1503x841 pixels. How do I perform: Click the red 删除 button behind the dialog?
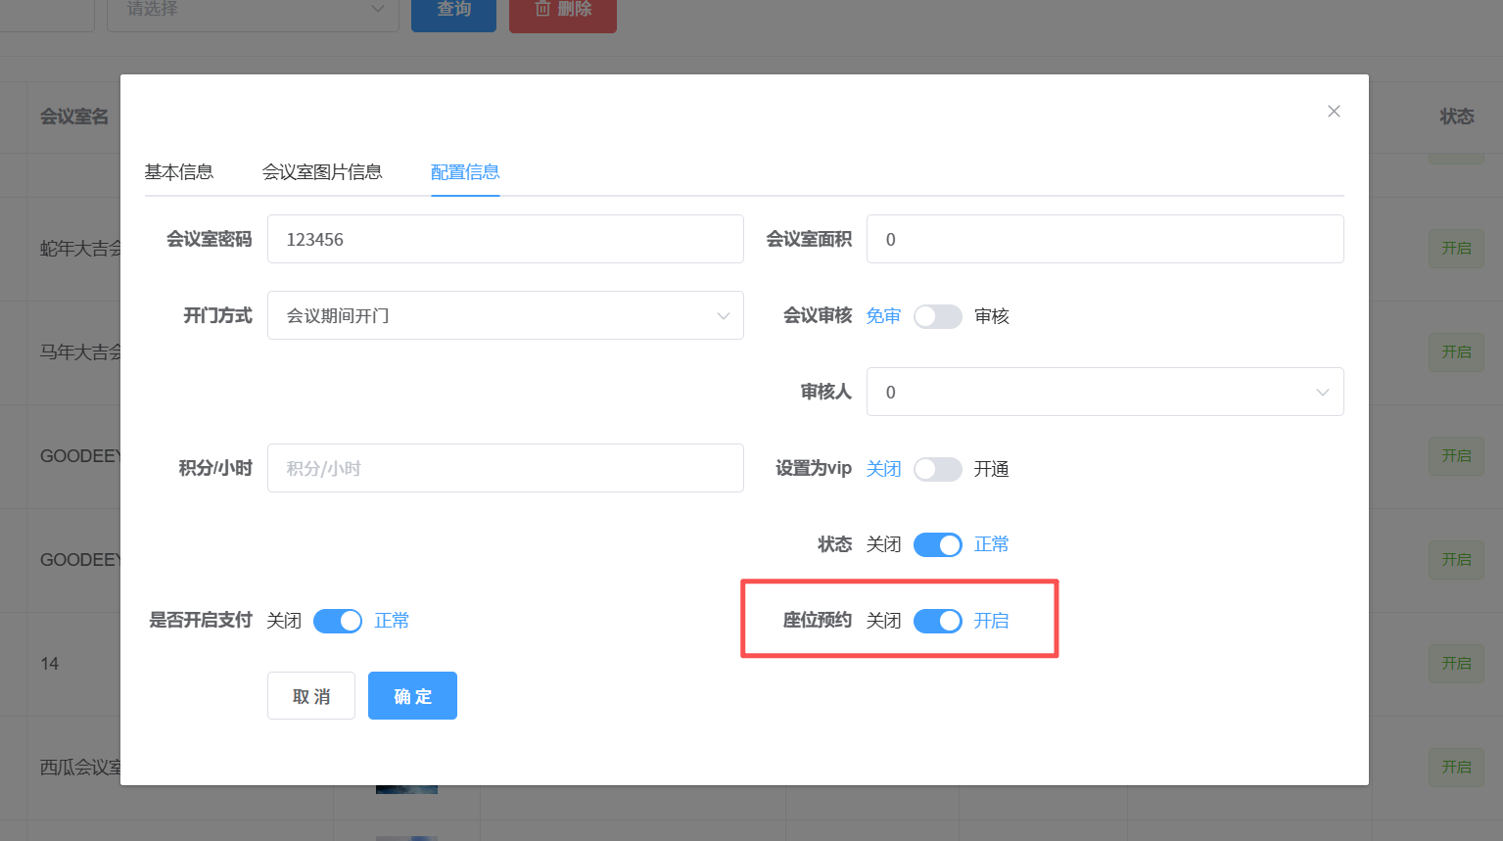pyautogui.click(x=563, y=12)
